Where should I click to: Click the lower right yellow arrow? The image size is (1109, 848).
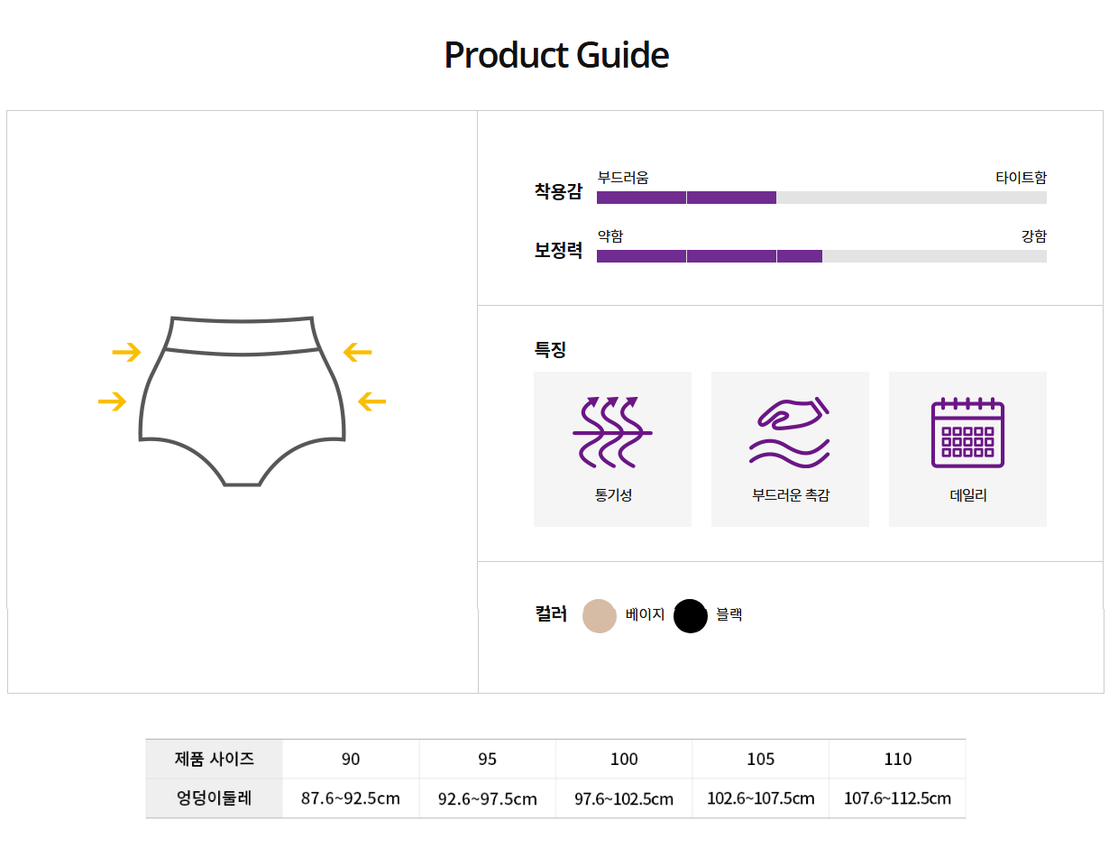(x=371, y=401)
